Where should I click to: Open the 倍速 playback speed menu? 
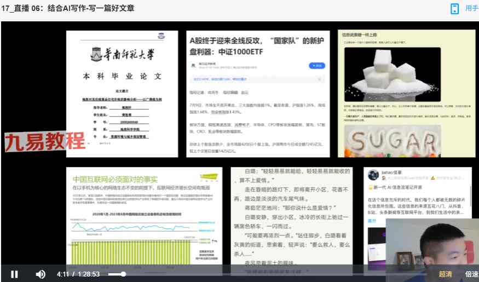pos(471,274)
